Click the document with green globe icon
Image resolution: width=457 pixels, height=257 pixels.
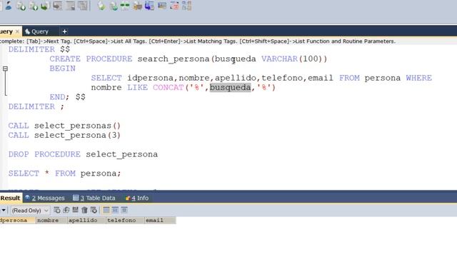click(114, 6)
